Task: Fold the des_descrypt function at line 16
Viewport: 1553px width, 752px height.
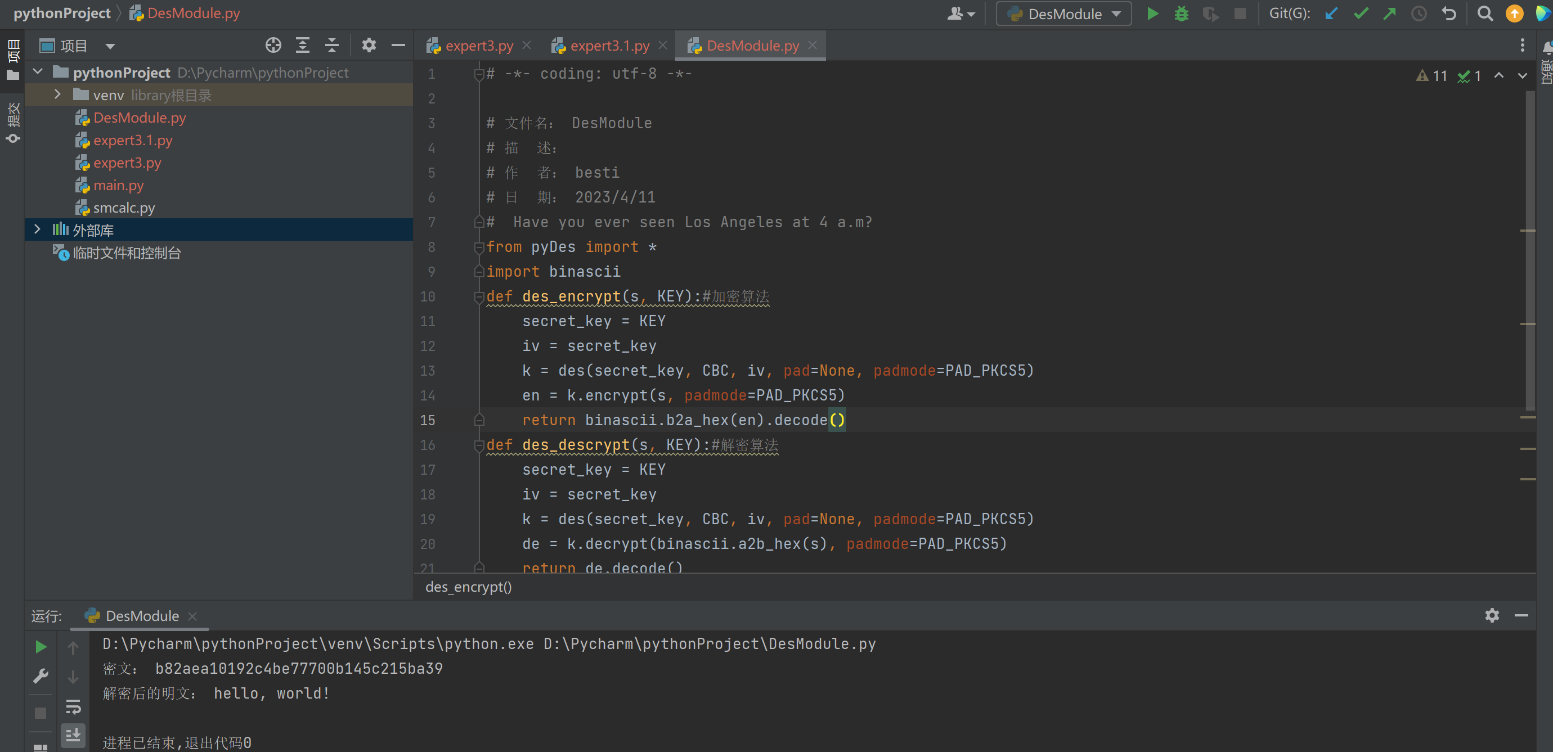Action: click(x=479, y=445)
